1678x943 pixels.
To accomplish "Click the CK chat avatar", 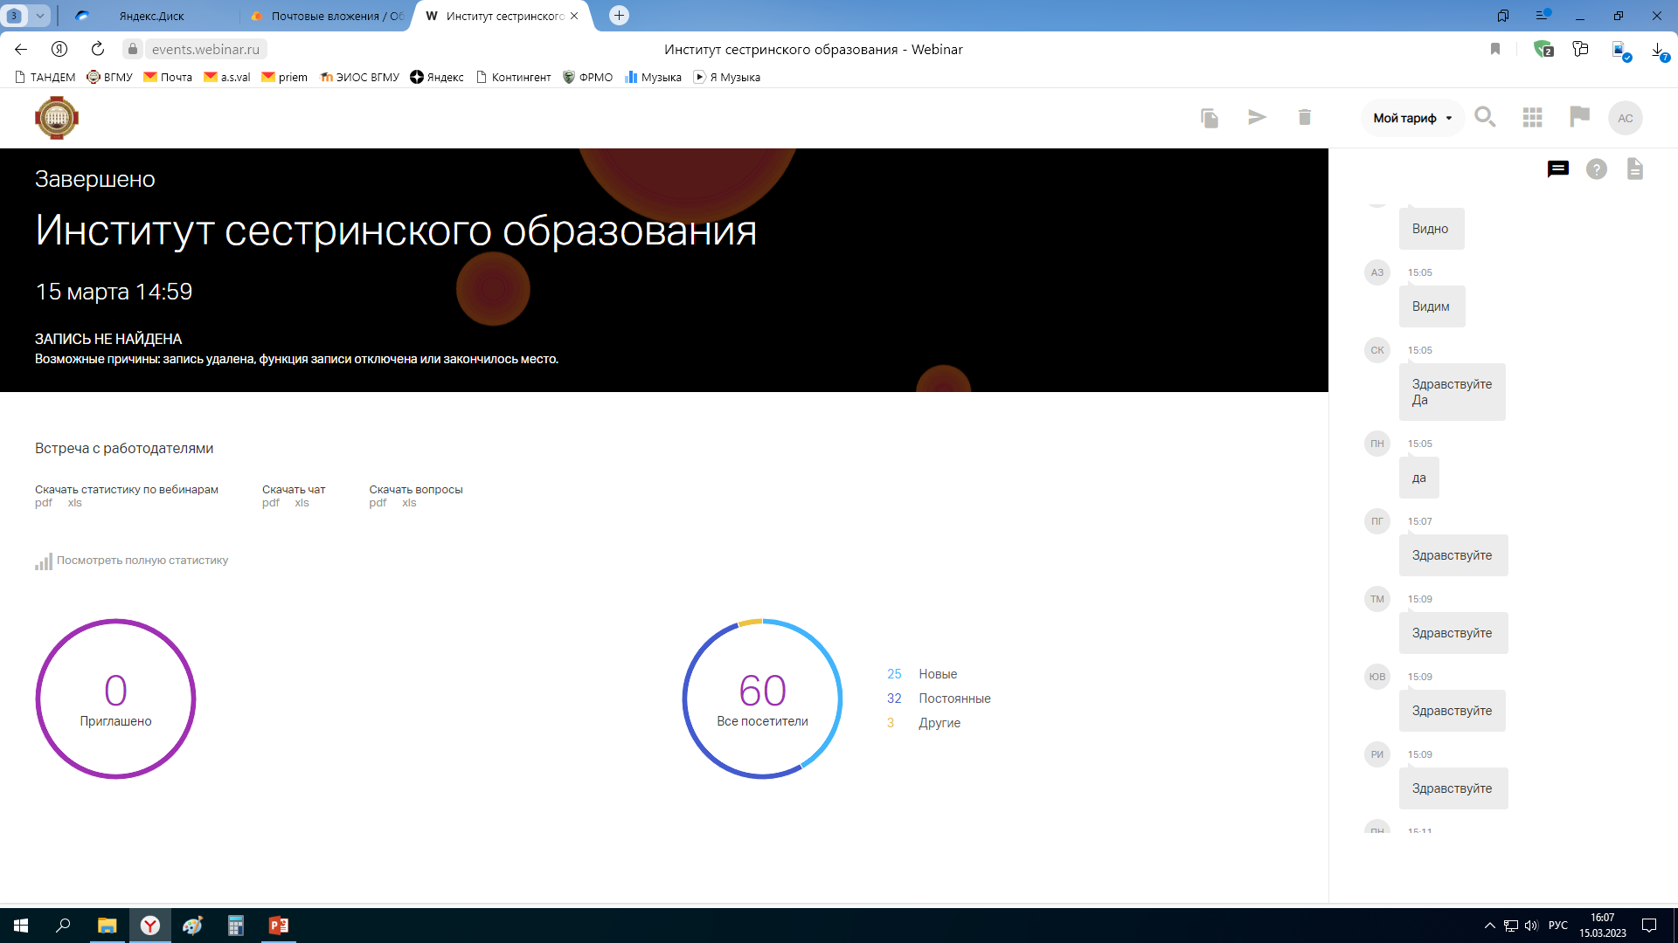I will point(1377,350).
